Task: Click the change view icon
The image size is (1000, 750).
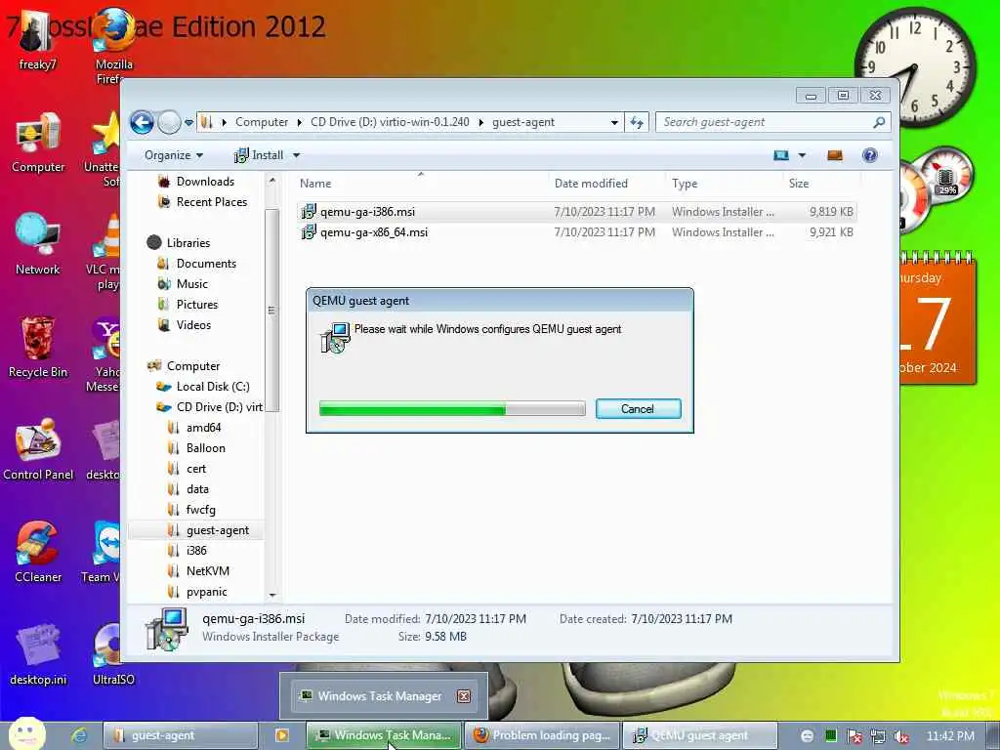Action: tap(781, 155)
